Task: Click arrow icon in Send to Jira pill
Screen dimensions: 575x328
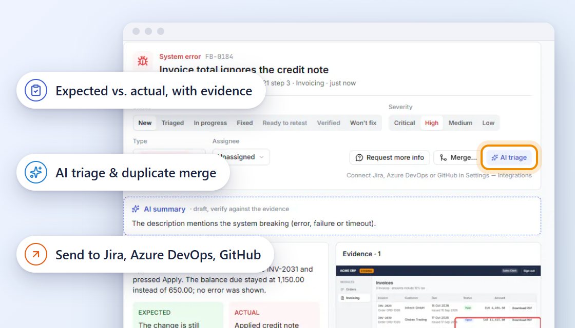Action: (36, 254)
